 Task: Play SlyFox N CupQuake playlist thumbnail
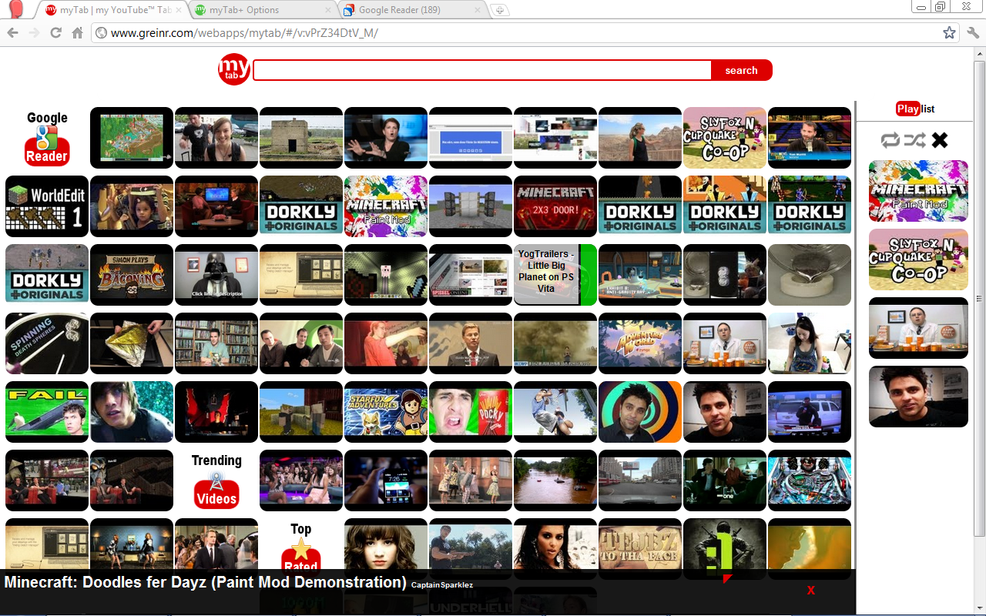tap(918, 259)
